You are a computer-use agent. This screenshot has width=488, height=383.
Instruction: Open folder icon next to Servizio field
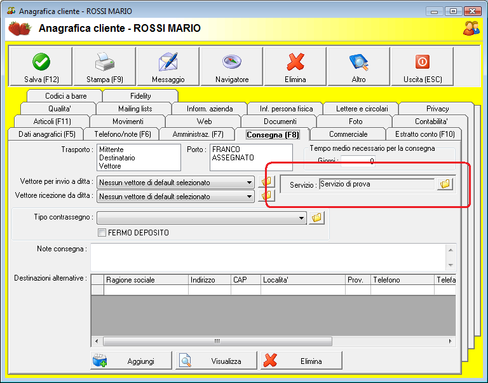(445, 184)
